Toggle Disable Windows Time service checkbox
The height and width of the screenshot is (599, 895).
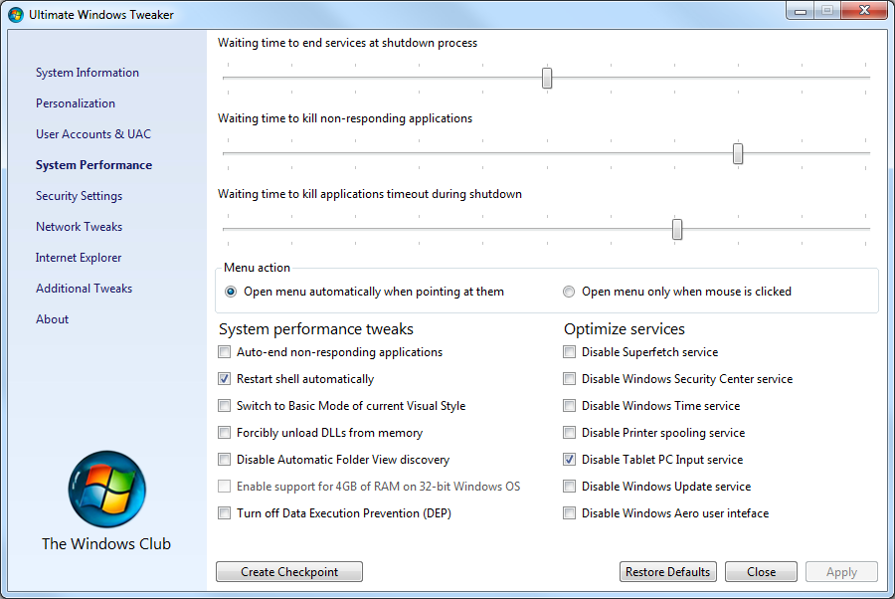click(569, 406)
